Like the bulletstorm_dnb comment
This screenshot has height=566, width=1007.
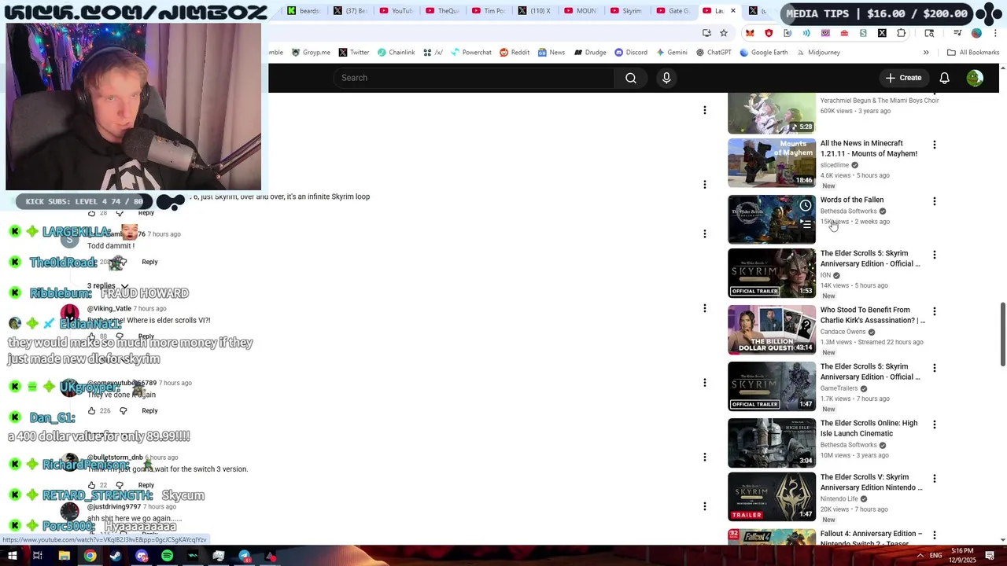tap(91, 485)
